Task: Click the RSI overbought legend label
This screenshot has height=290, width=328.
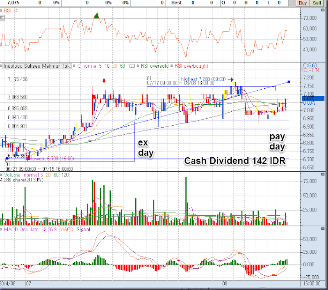Action: click(x=191, y=66)
